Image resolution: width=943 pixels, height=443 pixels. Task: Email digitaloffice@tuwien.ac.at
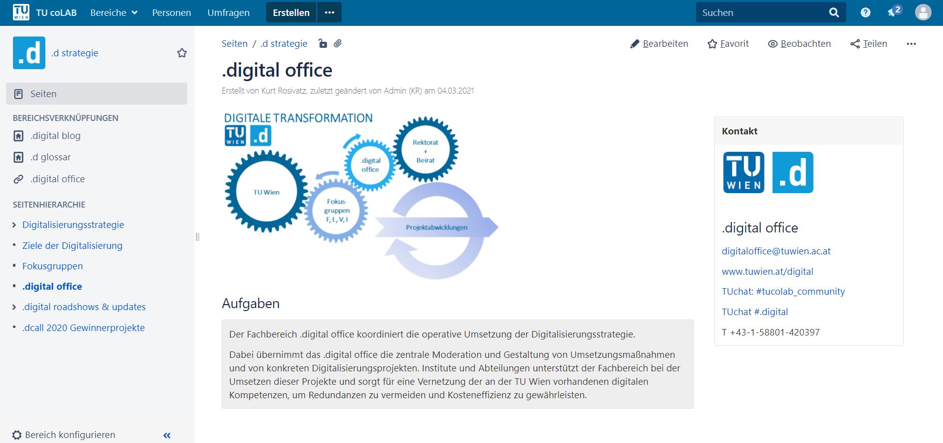click(x=776, y=251)
